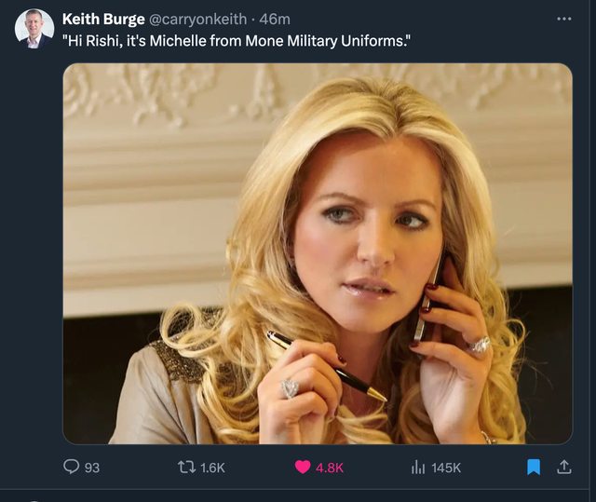The image size is (596, 502).
Task: Open Keith Burge's profile avatar
Action: [x=34, y=28]
